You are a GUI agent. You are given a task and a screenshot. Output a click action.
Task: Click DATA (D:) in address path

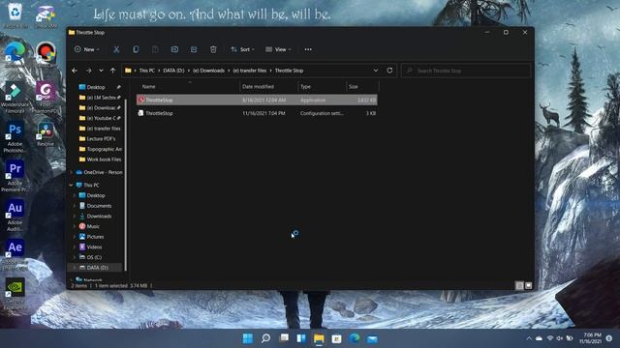coord(173,71)
